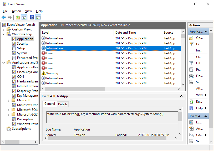Click scroll down arrow of Actions pane
The width and height of the screenshot is (214, 151).
tap(211, 142)
